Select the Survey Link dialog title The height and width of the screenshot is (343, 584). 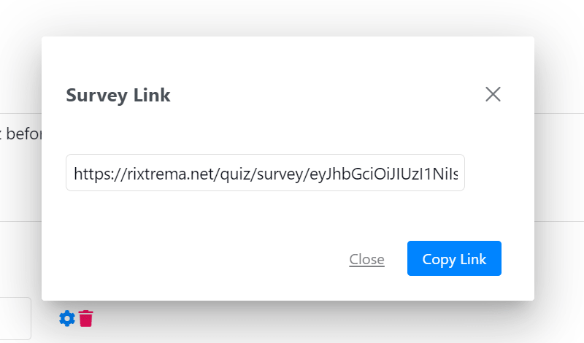click(x=118, y=95)
